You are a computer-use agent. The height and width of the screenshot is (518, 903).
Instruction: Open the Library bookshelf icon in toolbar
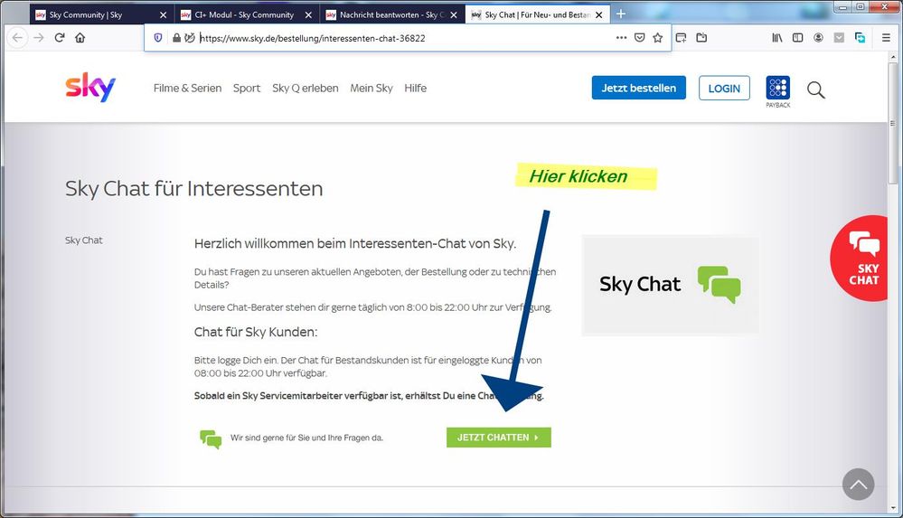coord(776,38)
